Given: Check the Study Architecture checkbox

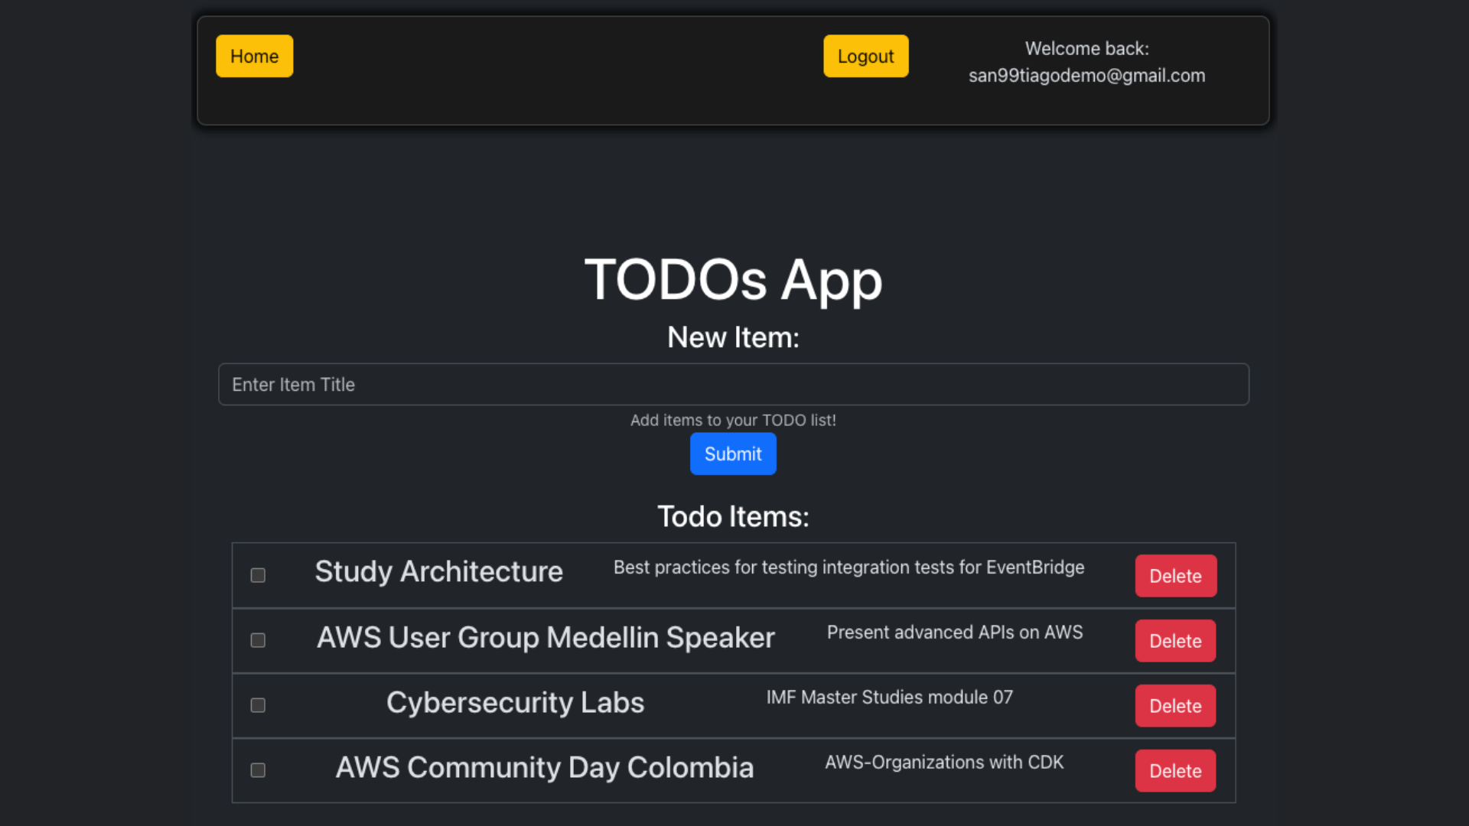Looking at the screenshot, I should [258, 575].
